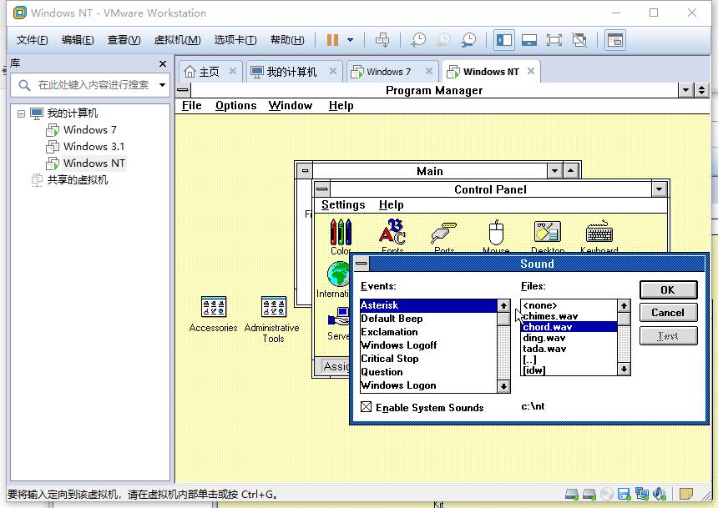Select Windows Logon in Events list
Image resolution: width=718 pixels, height=508 pixels.
[x=428, y=385]
